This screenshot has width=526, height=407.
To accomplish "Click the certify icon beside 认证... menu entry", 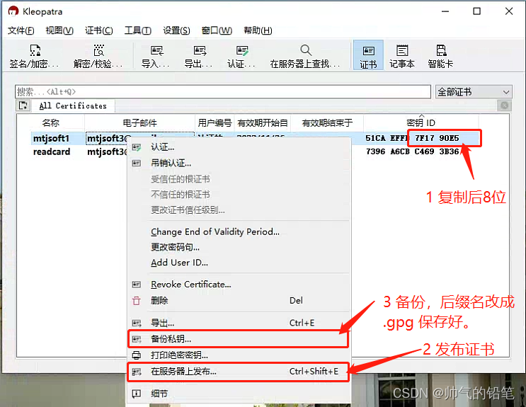I will [136, 147].
